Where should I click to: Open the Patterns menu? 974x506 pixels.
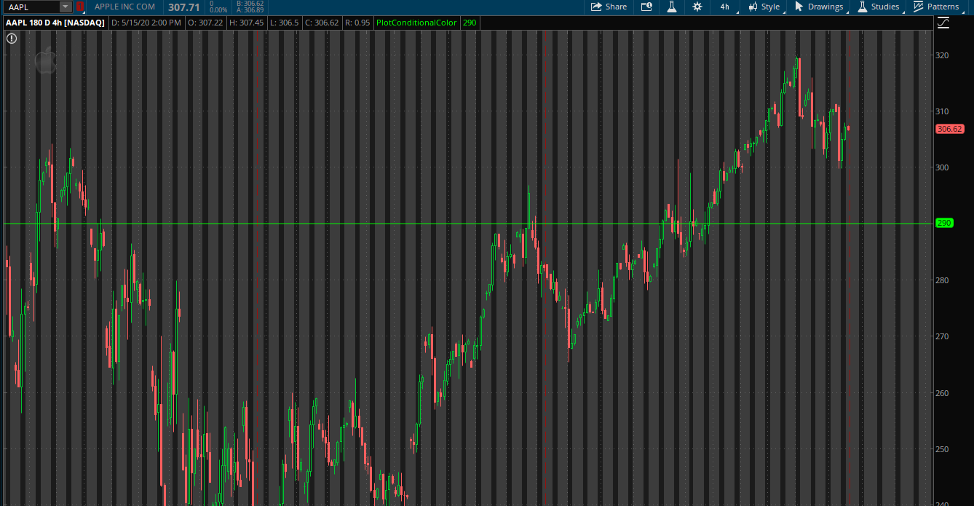click(936, 7)
